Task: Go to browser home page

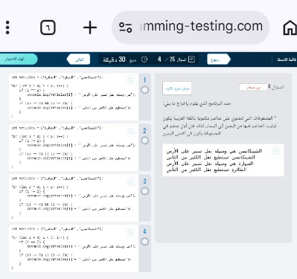Action: [290, 28]
